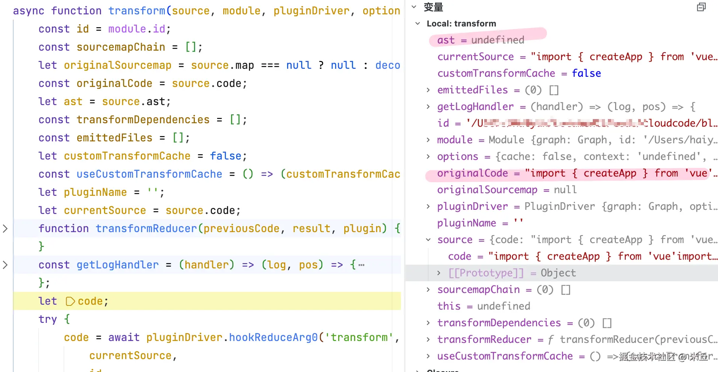
Task: Click the 'try {' line in editor
Action: click(x=54, y=319)
